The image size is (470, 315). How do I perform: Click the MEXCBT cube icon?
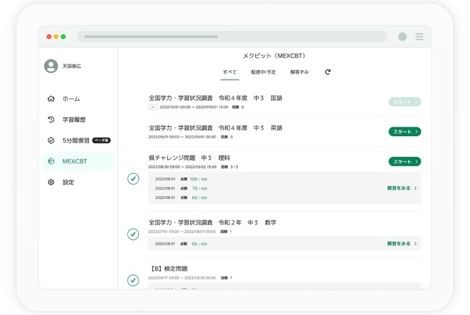51,161
